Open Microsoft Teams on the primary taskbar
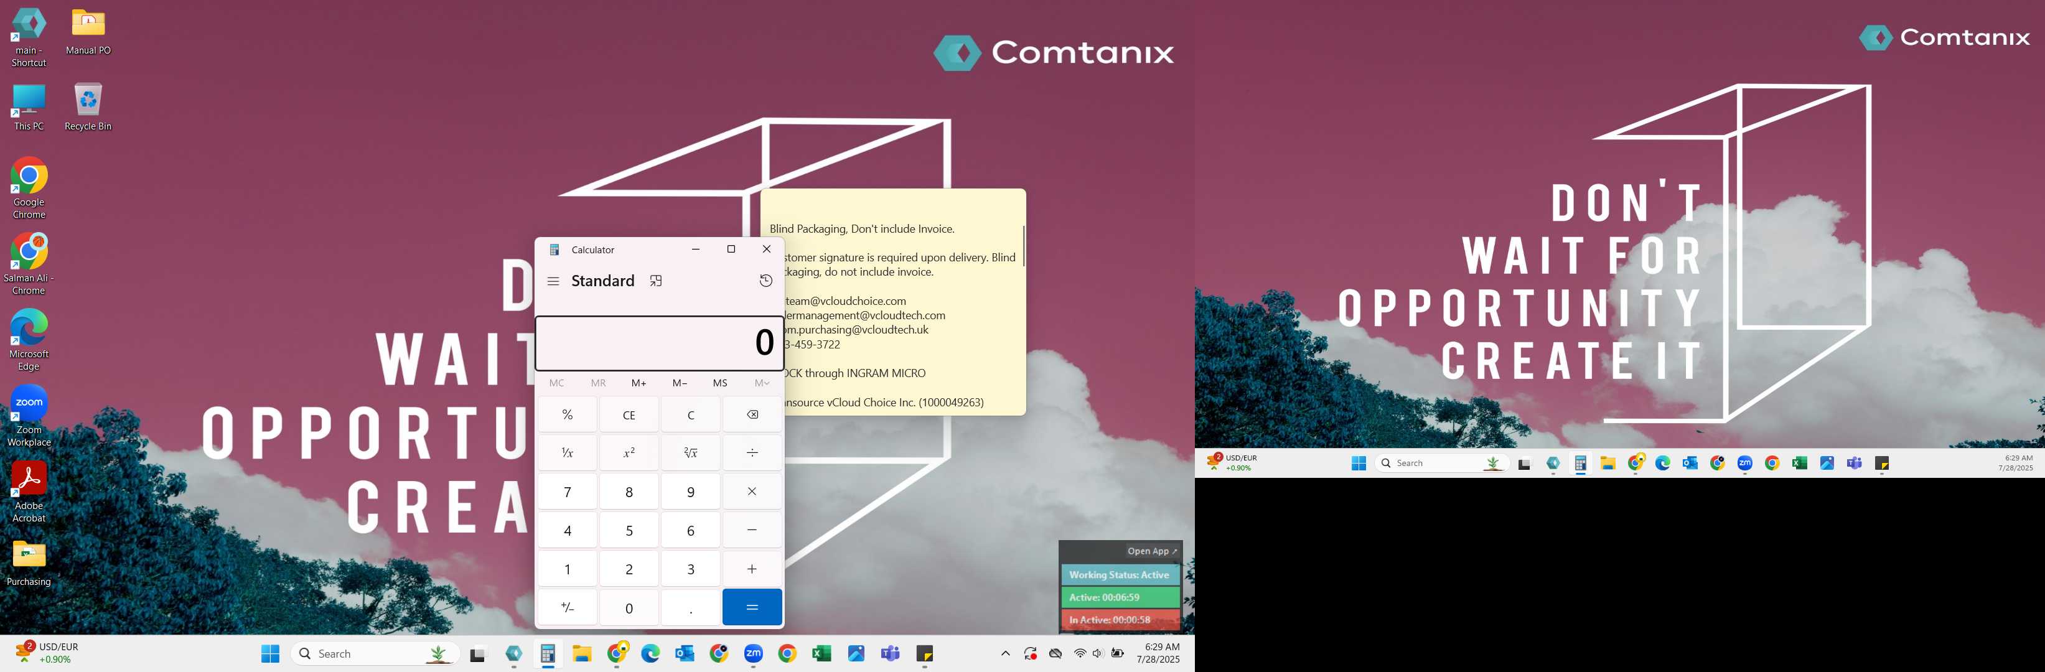This screenshot has width=2045, height=672. point(890,653)
